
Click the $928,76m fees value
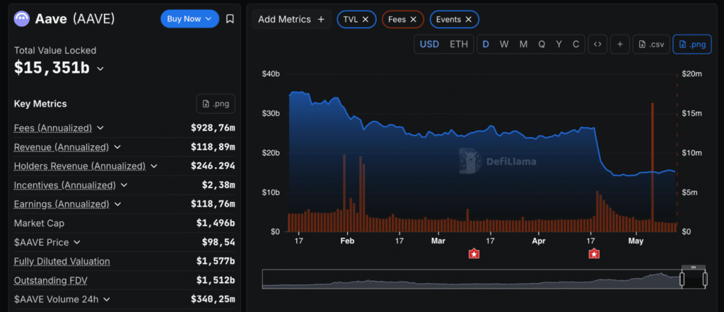click(x=213, y=128)
